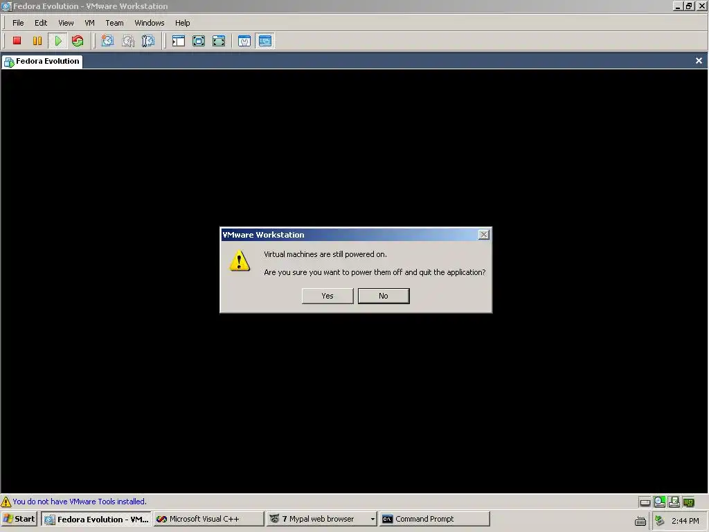Viewport: 709px width, 532px height.
Task: Click the floppy drive device status icon
Action: 674,502
